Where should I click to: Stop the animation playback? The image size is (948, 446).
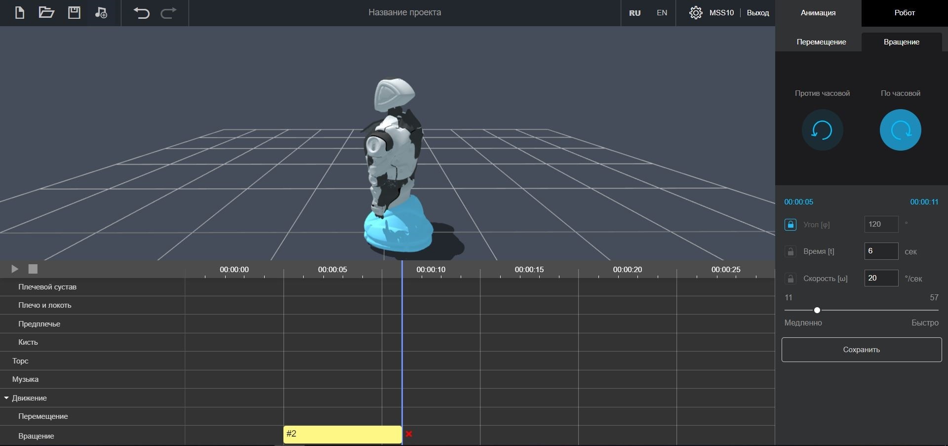33,269
